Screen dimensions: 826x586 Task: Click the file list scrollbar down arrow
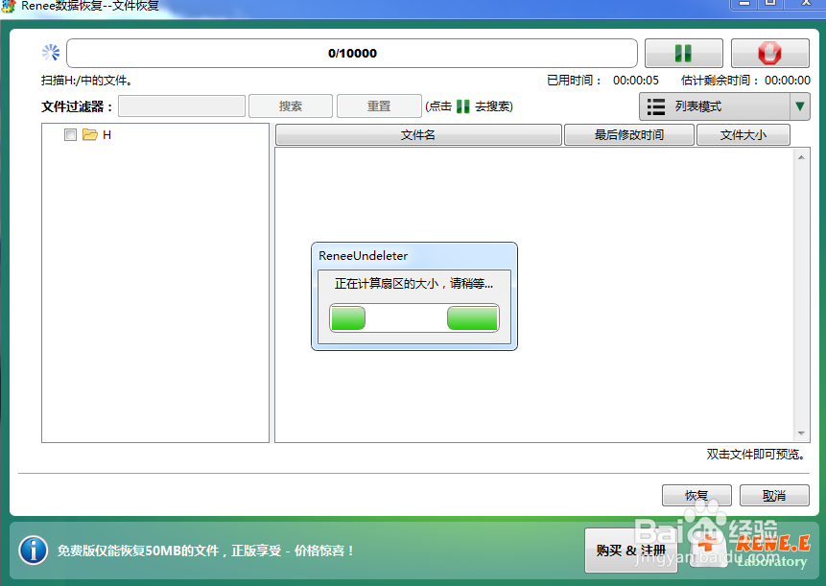click(801, 434)
